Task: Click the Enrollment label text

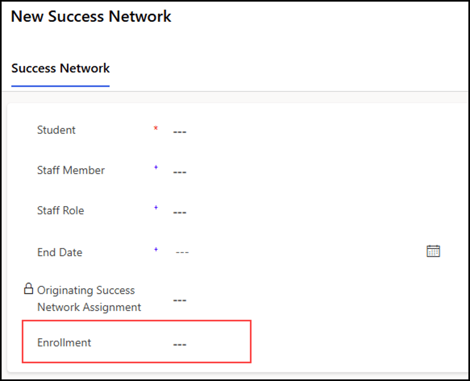Action: (x=64, y=343)
